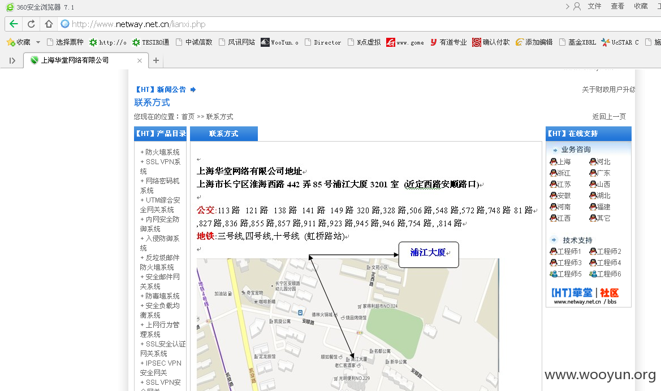Open 安全邮件网关系统 product category
The width and height of the screenshot is (661, 391).
pos(160,282)
